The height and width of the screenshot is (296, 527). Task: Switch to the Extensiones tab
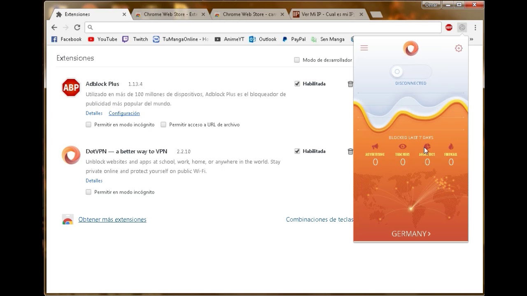90,14
